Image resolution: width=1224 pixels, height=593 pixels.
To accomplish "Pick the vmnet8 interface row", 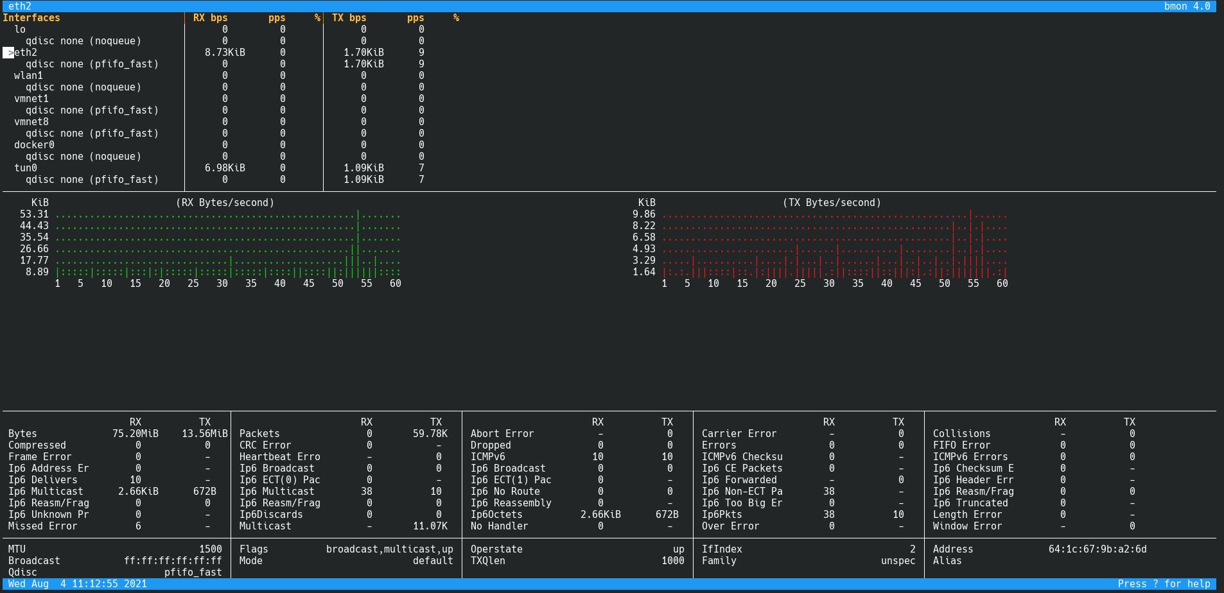I will [x=31, y=122].
